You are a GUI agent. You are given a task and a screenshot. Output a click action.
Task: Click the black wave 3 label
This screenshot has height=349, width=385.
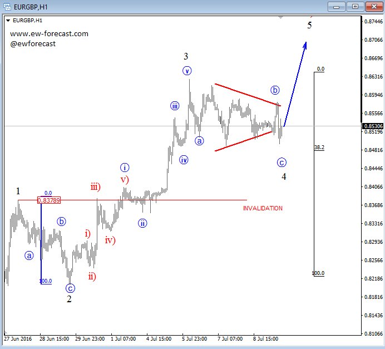[186, 56]
